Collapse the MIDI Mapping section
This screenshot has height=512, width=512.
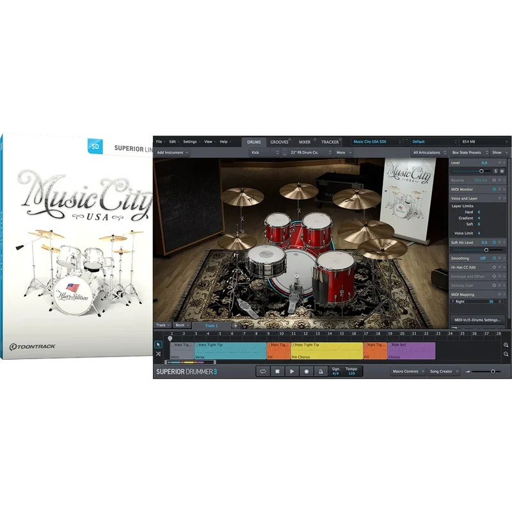tap(504, 294)
